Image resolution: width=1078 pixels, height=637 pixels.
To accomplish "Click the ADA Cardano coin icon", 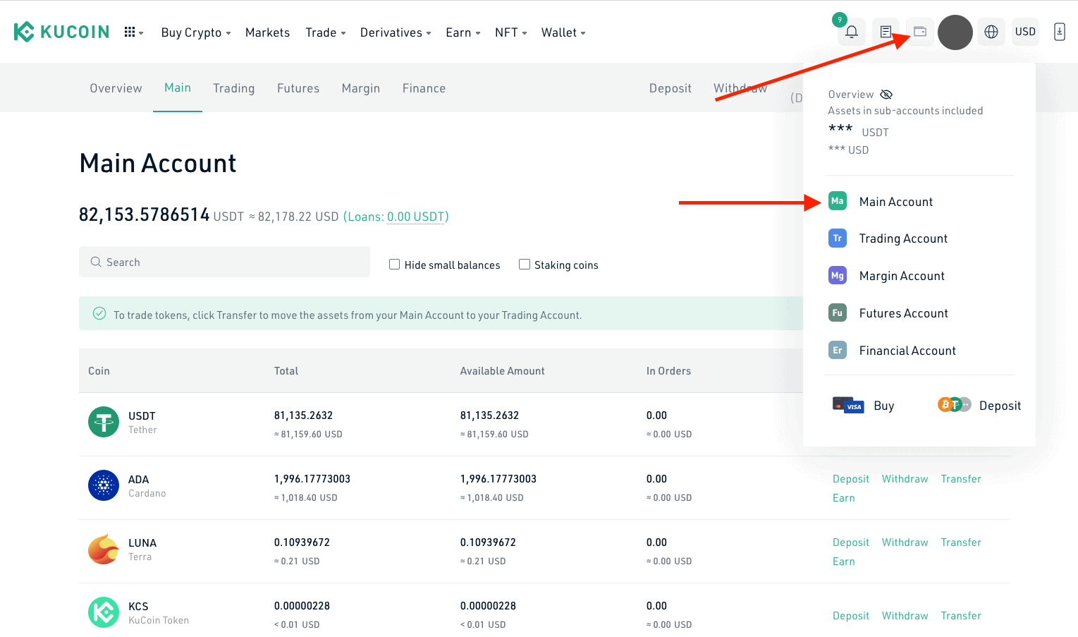I will click(x=104, y=485).
